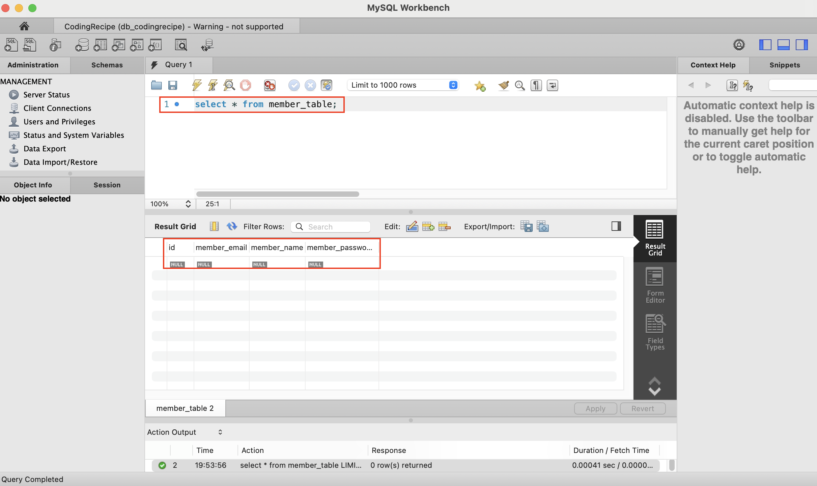Switch to Administration tab
The height and width of the screenshot is (486, 817).
point(33,65)
